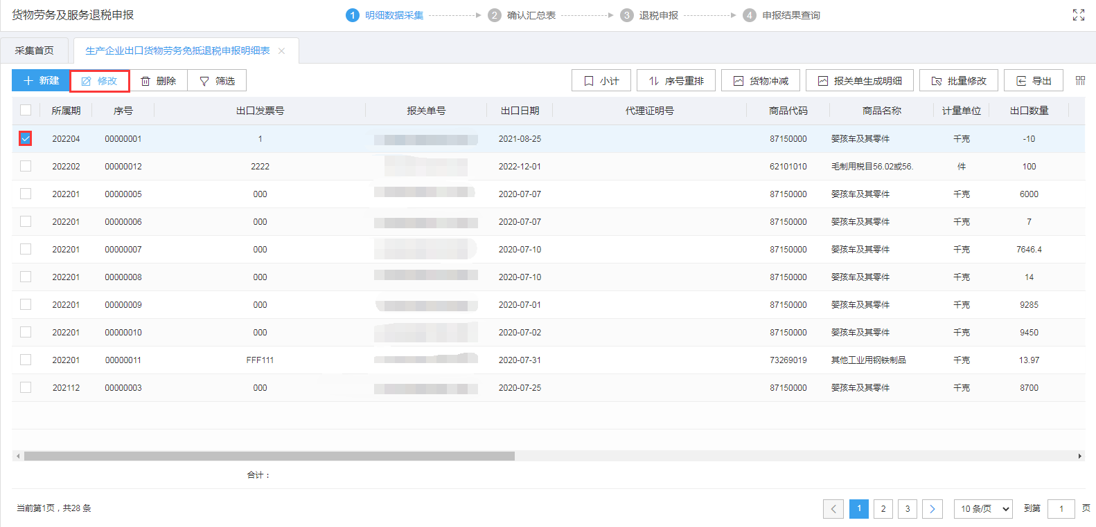Open the column settings grid icon
This screenshot has height=527, width=1096.
(1080, 81)
